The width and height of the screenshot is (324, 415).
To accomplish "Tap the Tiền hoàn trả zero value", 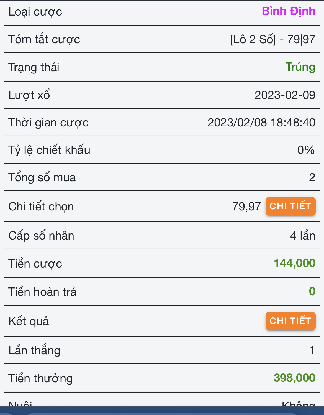I will tap(312, 291).
